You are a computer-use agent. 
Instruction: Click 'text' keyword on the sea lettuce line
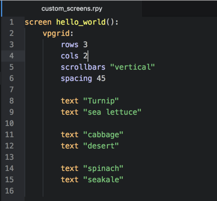[70, 112]
